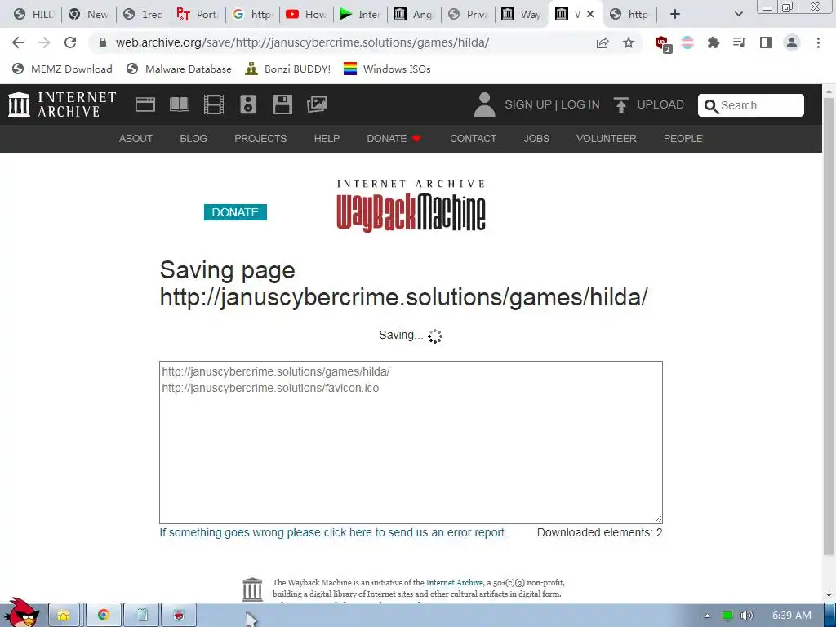Click the error report link

pyautogui.click(x=333, y=532)
